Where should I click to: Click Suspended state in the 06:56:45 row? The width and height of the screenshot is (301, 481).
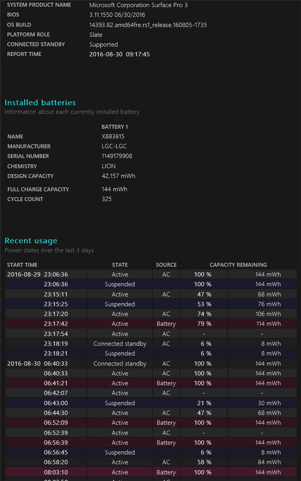pyautogui.click(x=120, y=452)
